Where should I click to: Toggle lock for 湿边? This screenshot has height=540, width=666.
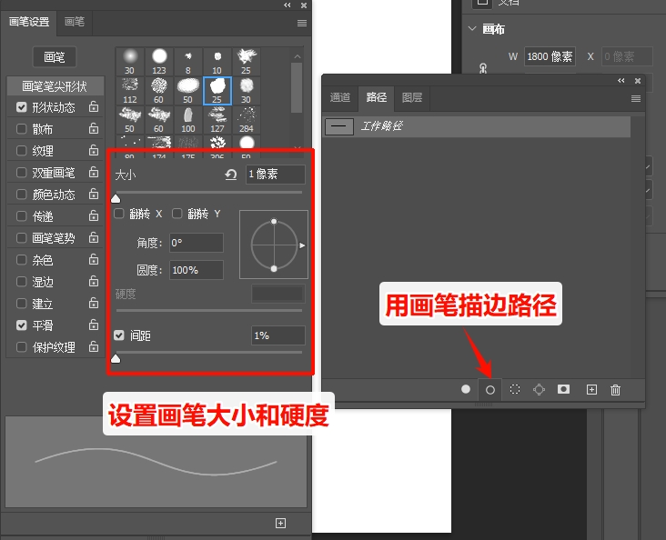coord(94,281)
